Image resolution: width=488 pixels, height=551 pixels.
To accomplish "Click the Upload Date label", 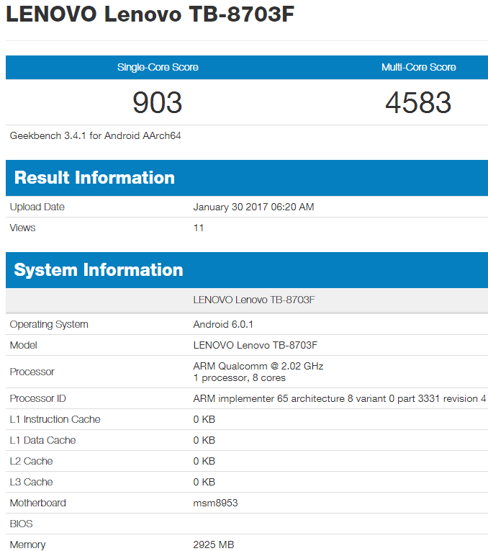I will tap(37, 207).
